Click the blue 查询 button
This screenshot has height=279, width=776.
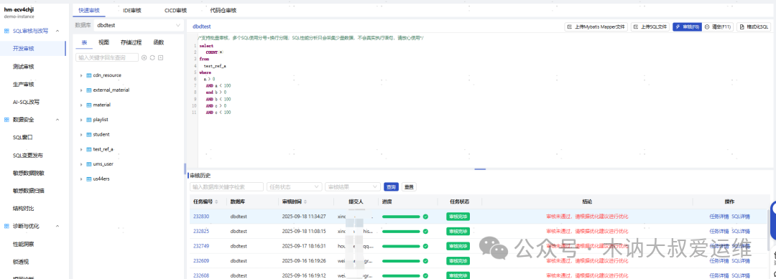coord(391,187)
